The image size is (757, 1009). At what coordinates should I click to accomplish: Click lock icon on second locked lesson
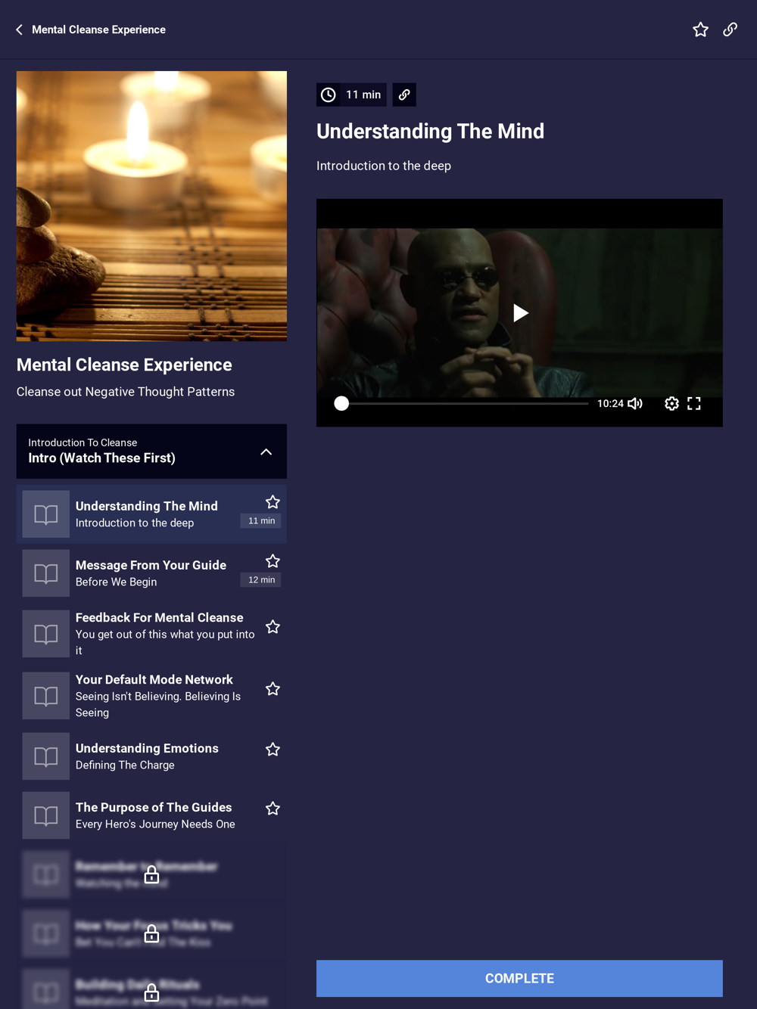tap(151, 934)
